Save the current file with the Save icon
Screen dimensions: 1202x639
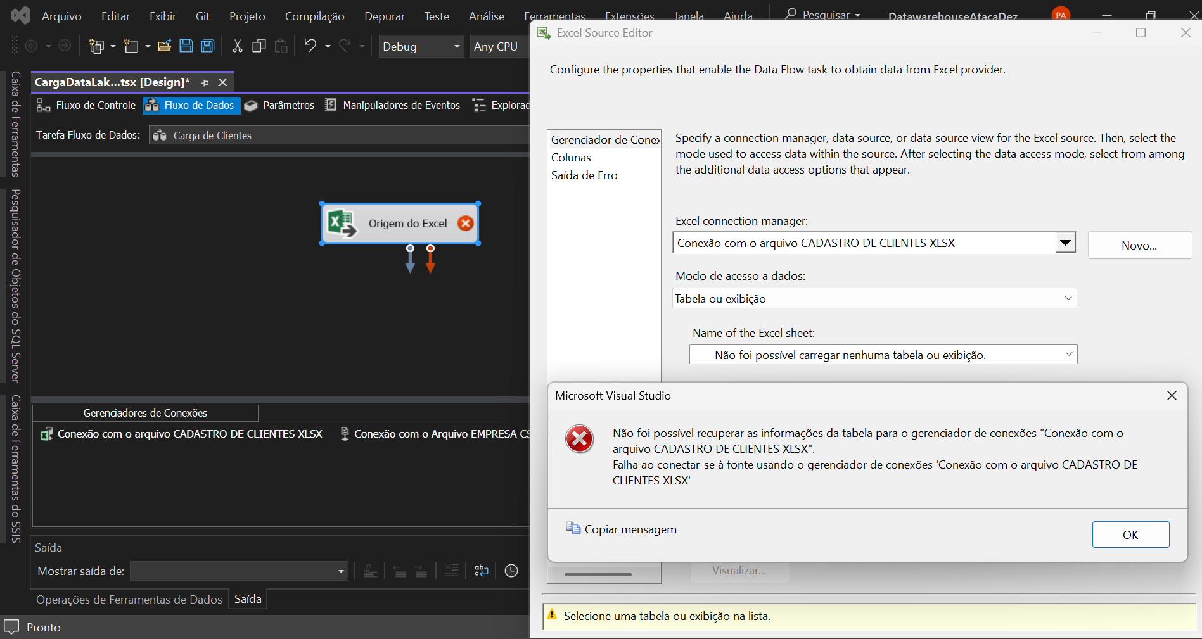(186, 46)
